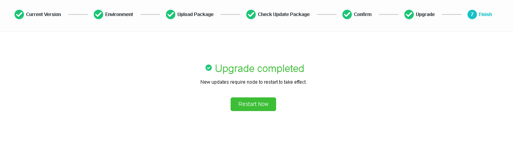Image resolution: width=513 pixels, height=167 pixels.
Task: Click the Upgrade step checkmark icon
Action: click(409, 14)
